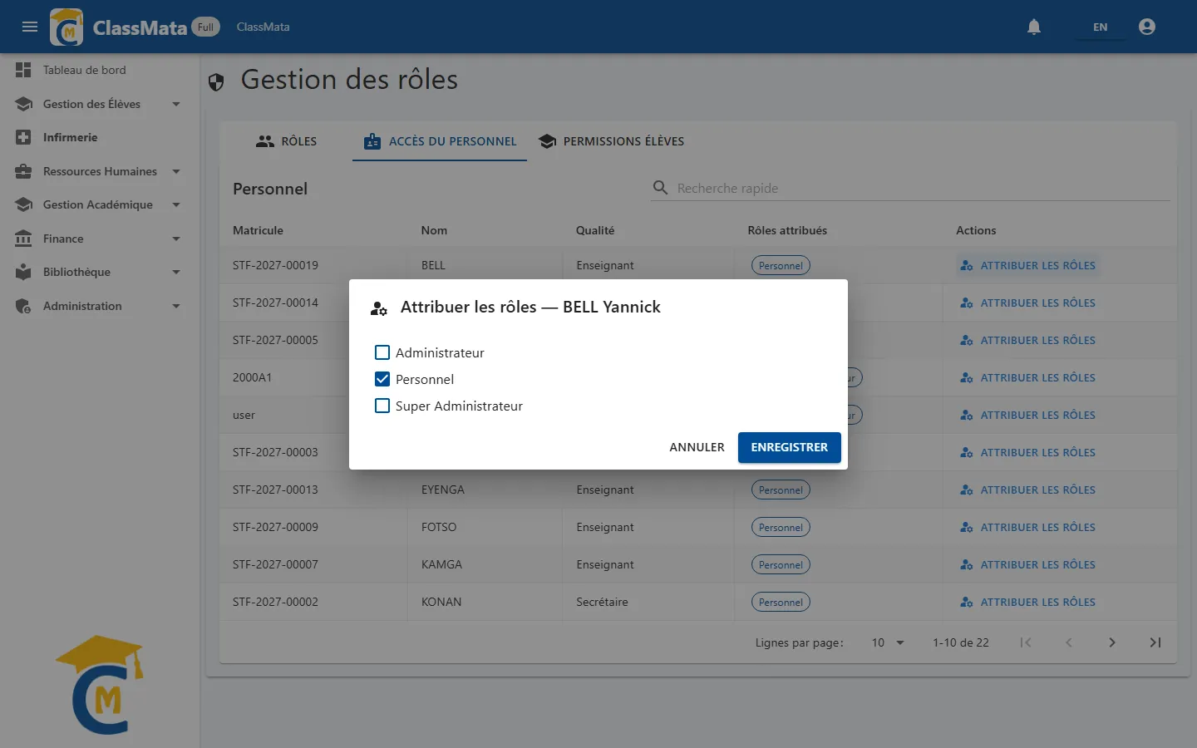This screenshot has height=748, width=1197.
Task: Click the Ressources Humaines briefcase icon
Action: click(23, 171)
